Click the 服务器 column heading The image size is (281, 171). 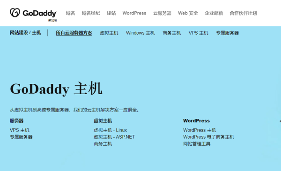click(x=17, y=121)
